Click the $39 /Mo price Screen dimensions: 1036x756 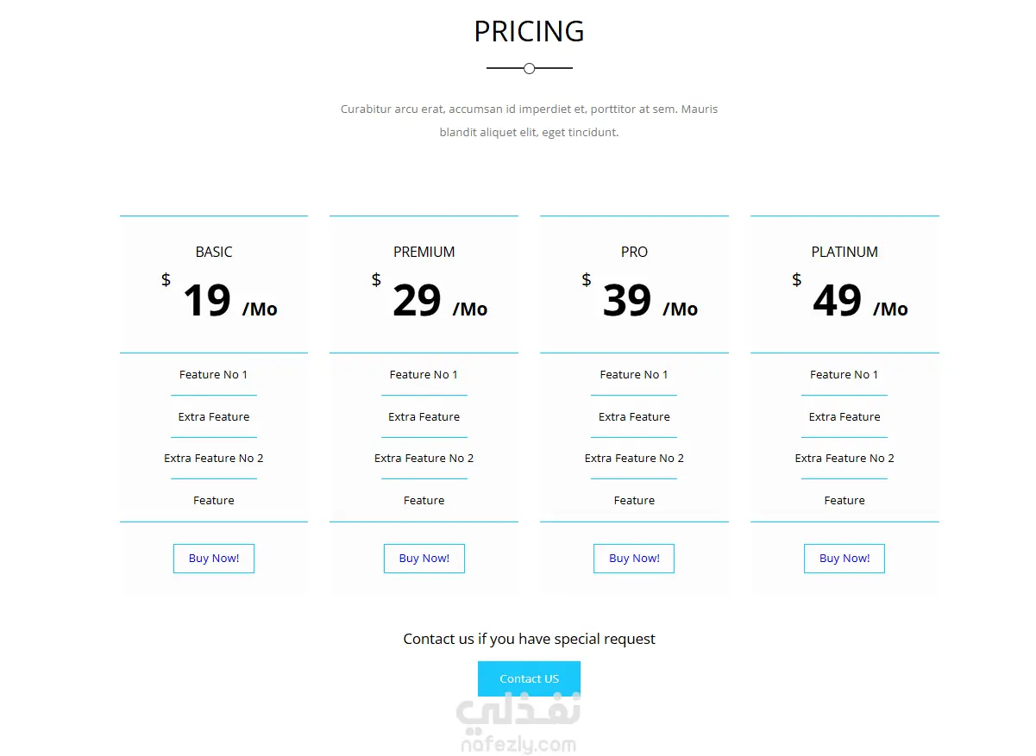[x=640, y=300]
